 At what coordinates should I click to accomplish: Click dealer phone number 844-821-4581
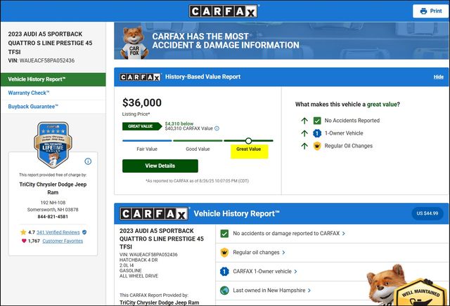[53, 217]
